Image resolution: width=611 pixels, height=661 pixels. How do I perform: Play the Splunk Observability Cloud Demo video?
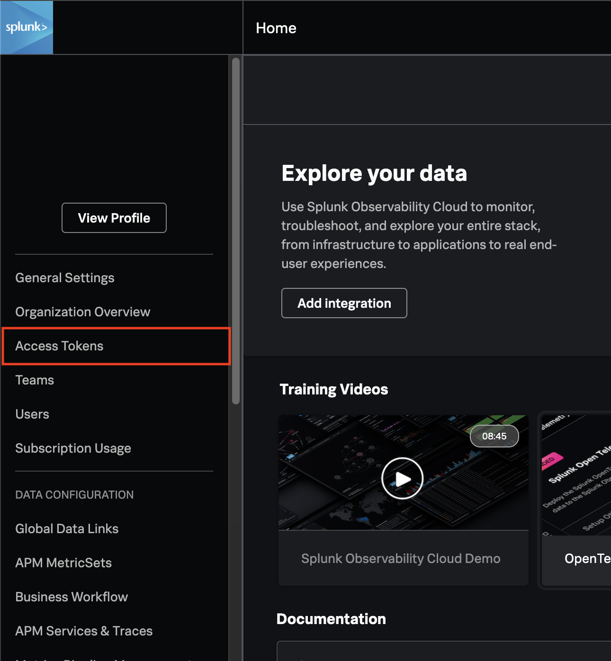pyautogui.click(x=402, y=478)
